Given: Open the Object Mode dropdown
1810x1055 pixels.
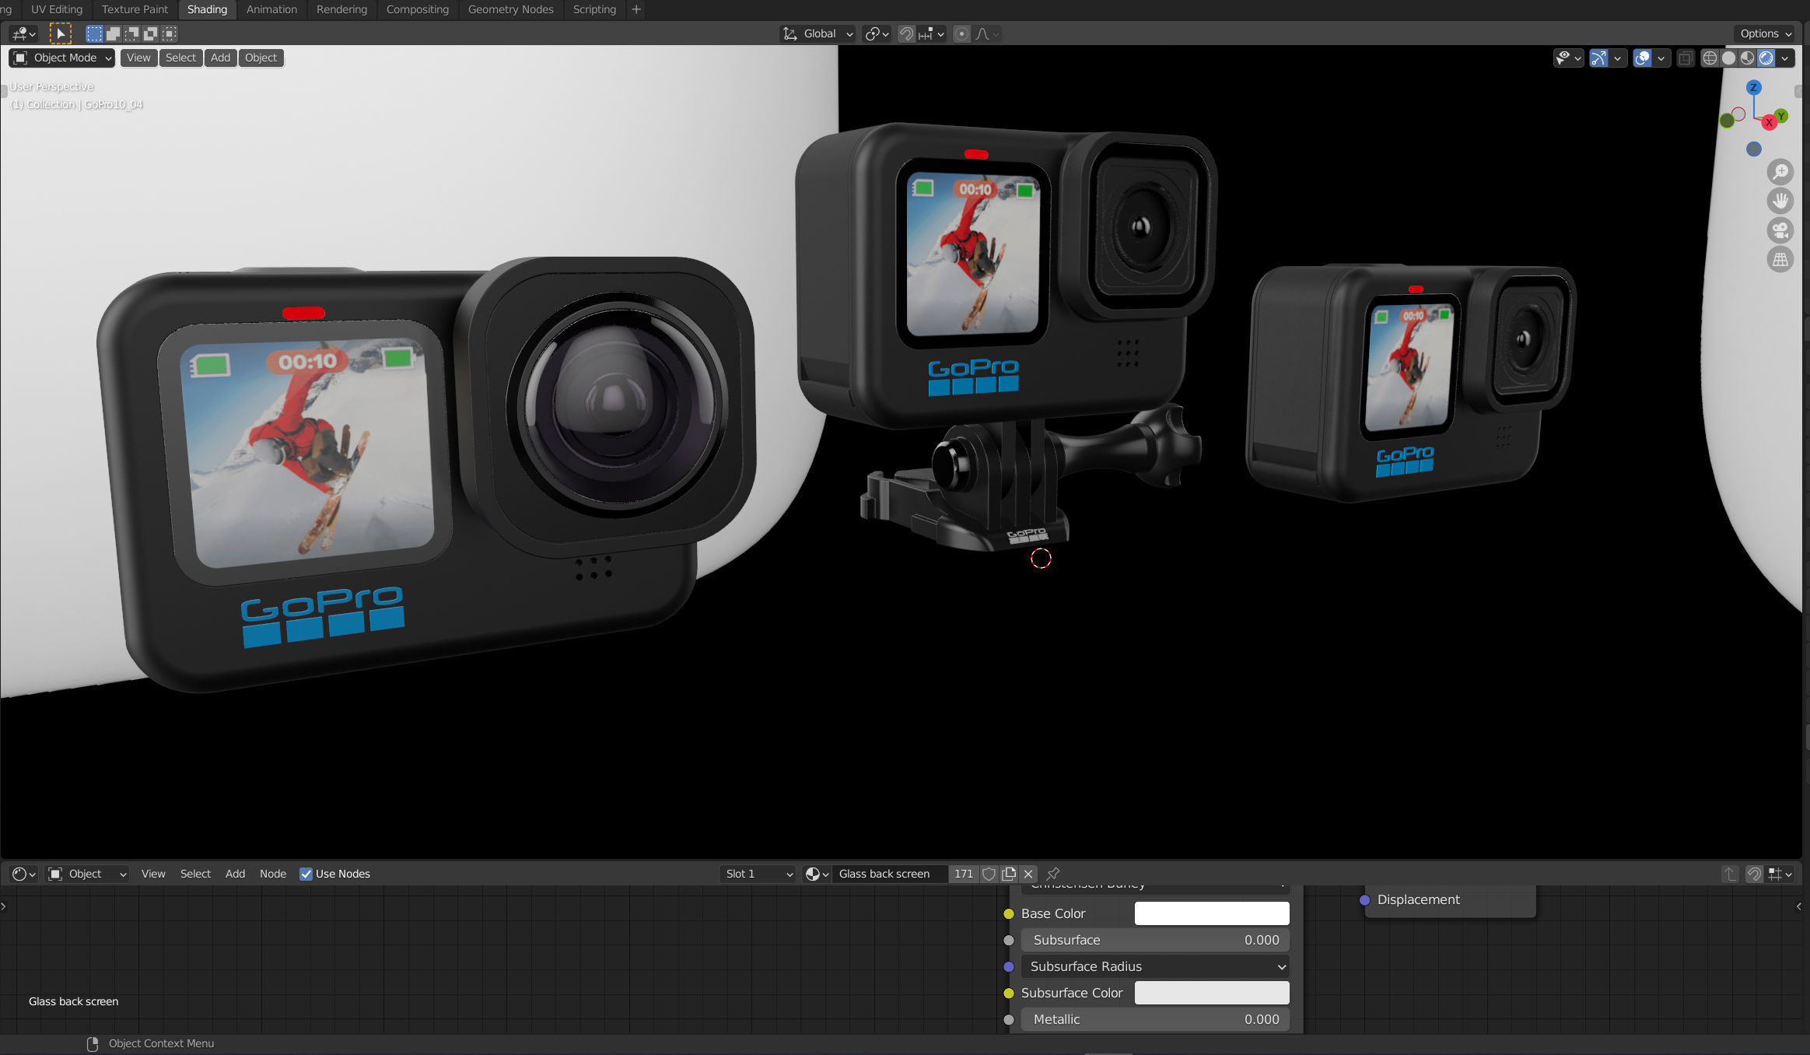Looking at the screenshot, I should [62, 58].
